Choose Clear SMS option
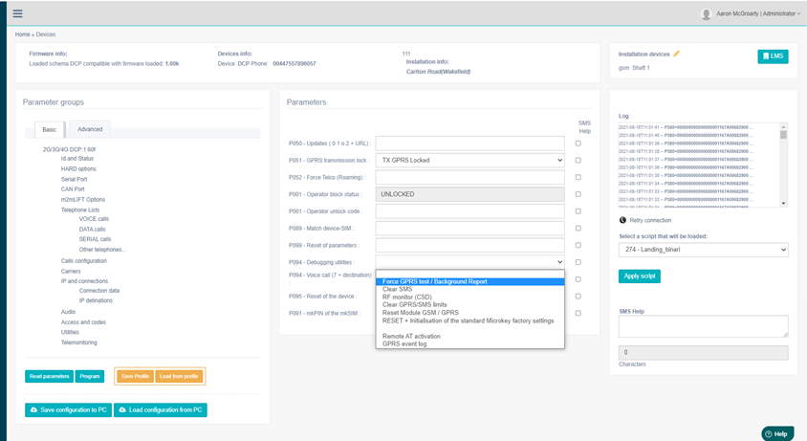Screen dimensions: 807x441 point(469,289)
